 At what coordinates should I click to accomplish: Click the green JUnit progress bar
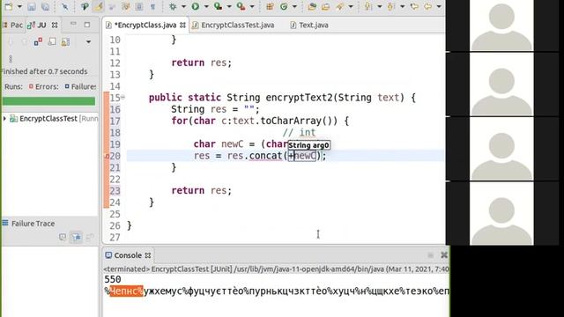49,101
